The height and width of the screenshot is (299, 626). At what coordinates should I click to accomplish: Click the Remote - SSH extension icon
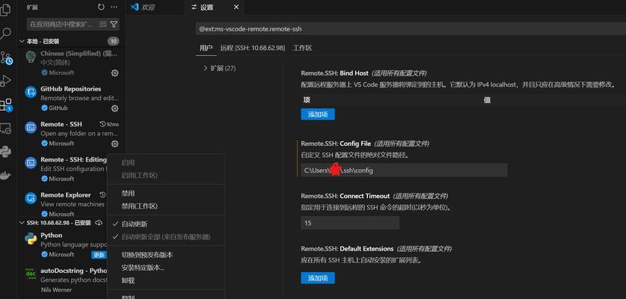[31, 128]
